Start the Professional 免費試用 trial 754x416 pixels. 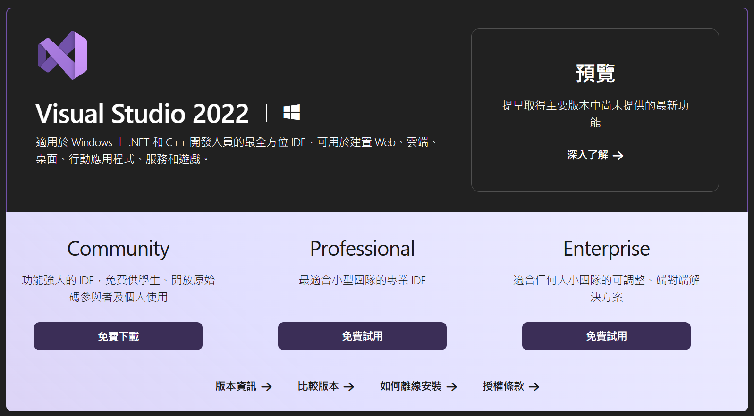coord(362,336)
